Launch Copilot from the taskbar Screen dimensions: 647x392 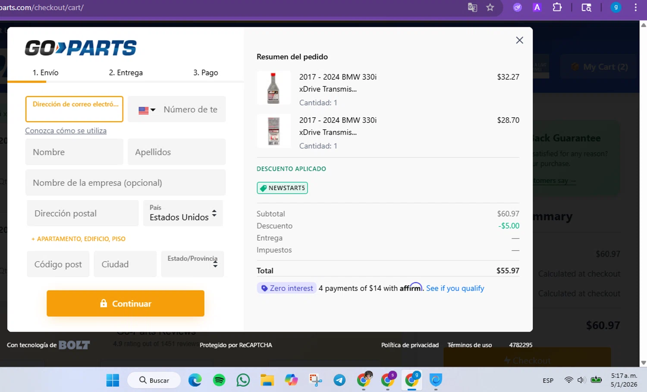[291, 380]
